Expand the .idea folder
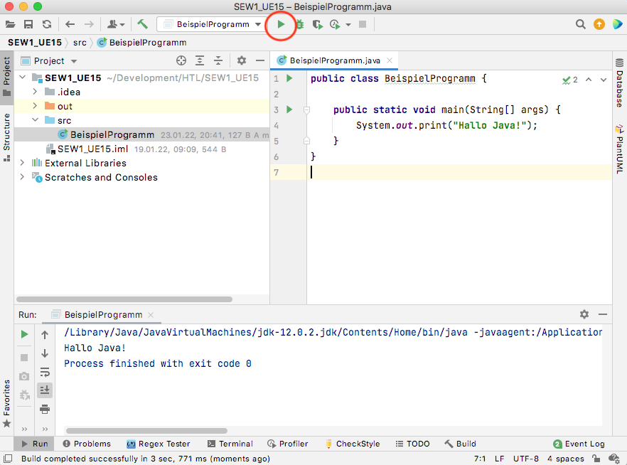Viewport: 627px width, 465px height. pyautogui.click(x=36, y=92)
